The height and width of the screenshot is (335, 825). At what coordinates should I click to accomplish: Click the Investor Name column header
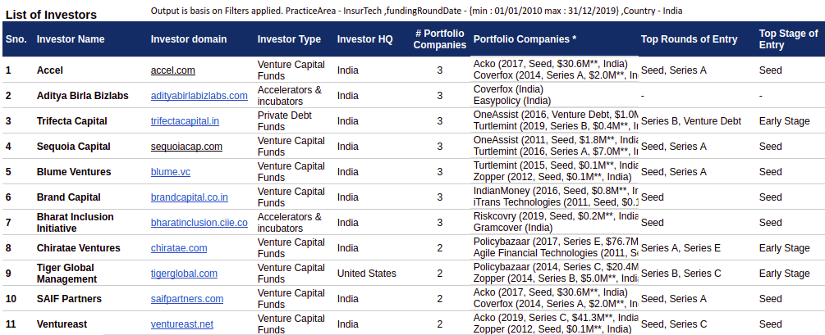(71, 39)
